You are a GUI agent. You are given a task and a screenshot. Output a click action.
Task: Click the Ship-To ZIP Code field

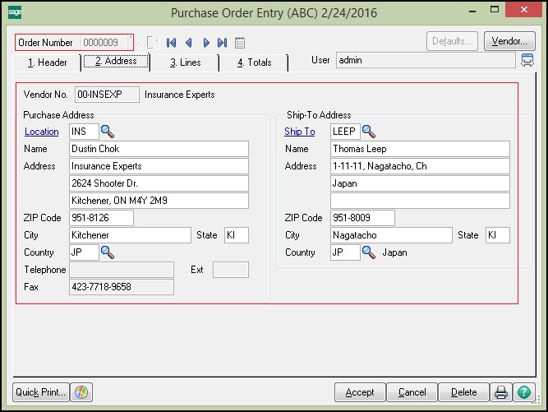pyautogui.click(x=362, y=218)
